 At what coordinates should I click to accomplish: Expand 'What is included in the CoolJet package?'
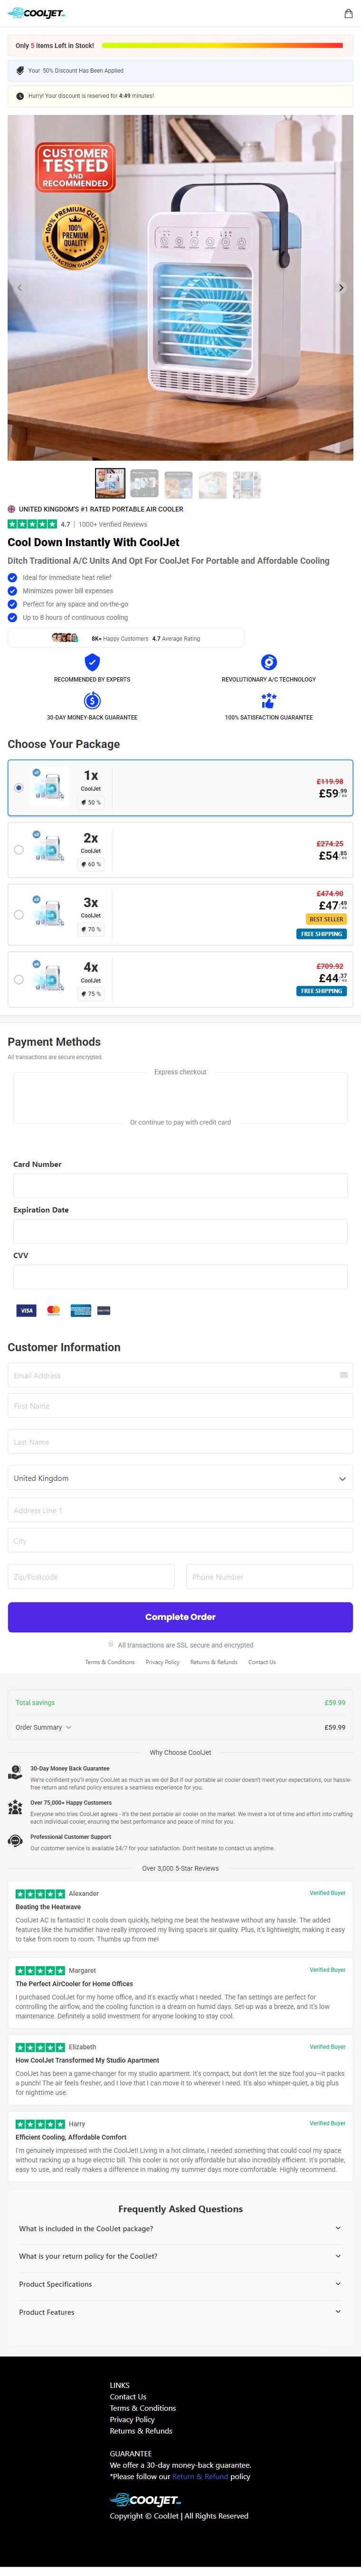180,2228
